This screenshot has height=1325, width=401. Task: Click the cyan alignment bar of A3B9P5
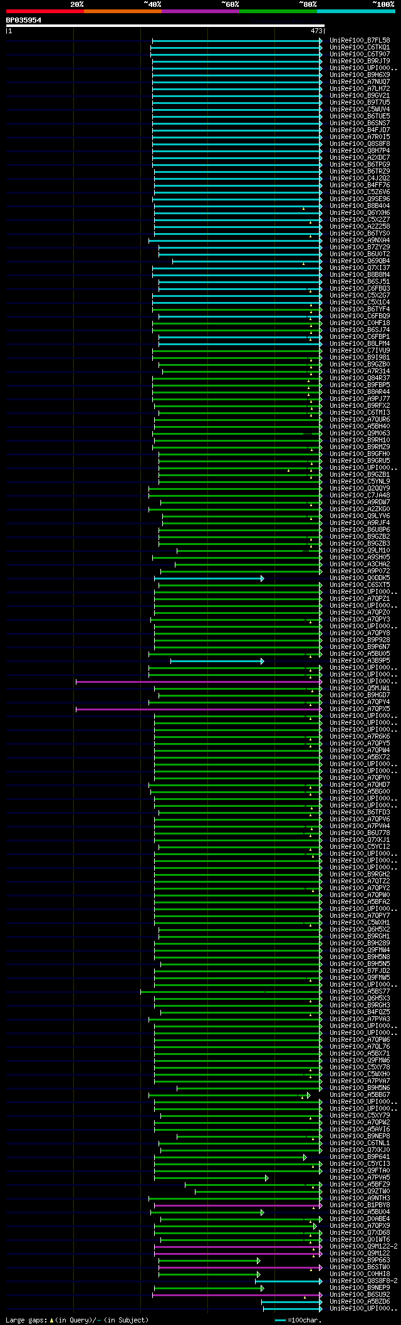(217, 661)
